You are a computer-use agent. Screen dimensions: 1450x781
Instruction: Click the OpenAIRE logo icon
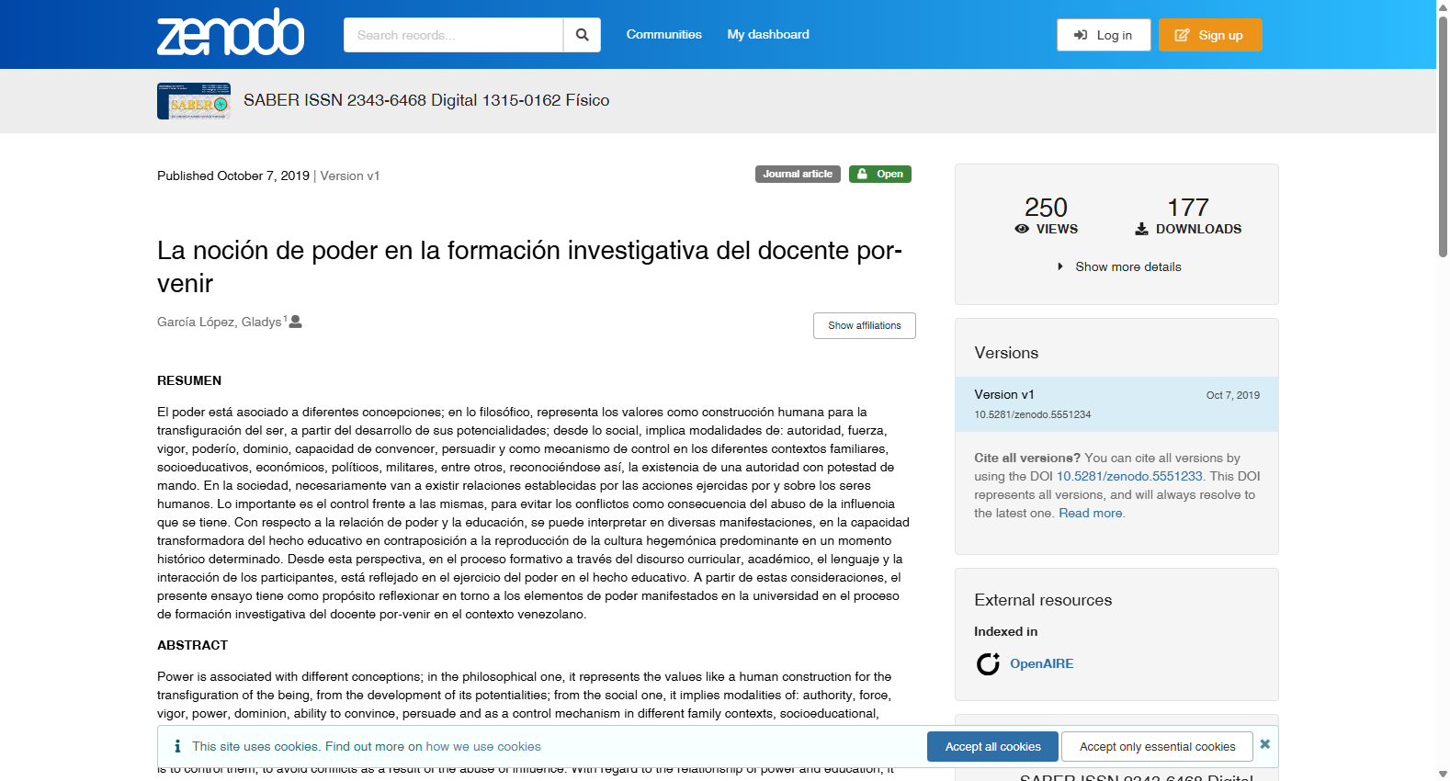(x=988, y=663)
